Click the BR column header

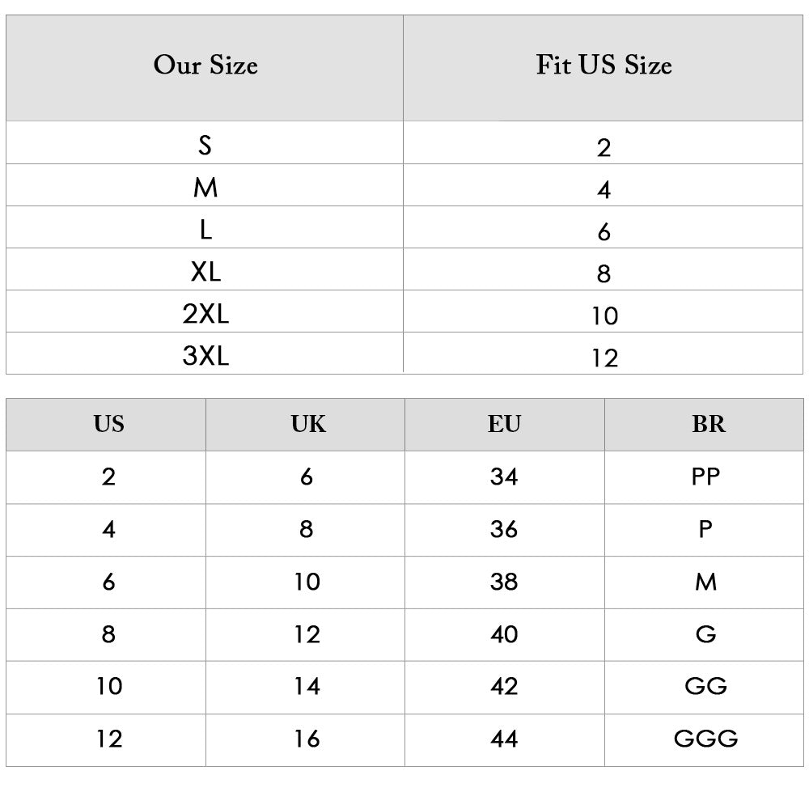pyautogui.click(x=705, y=424)
